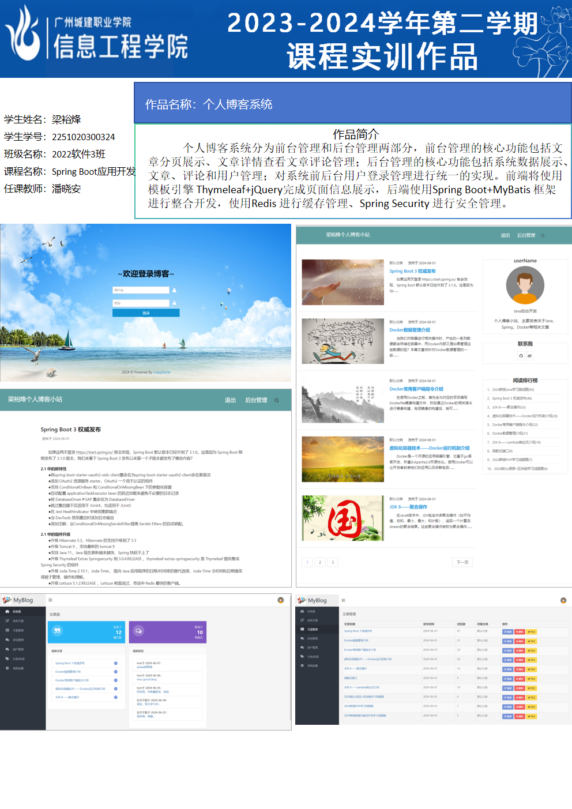
Task: Click the chat bubble icon on the purple card
Action: [x=138, y=631]
